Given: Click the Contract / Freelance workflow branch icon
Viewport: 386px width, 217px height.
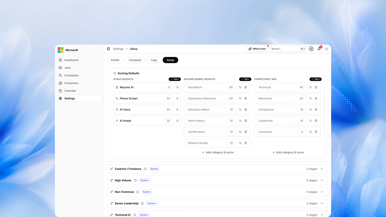Looking at the screenshot, I should coord(112,169).
